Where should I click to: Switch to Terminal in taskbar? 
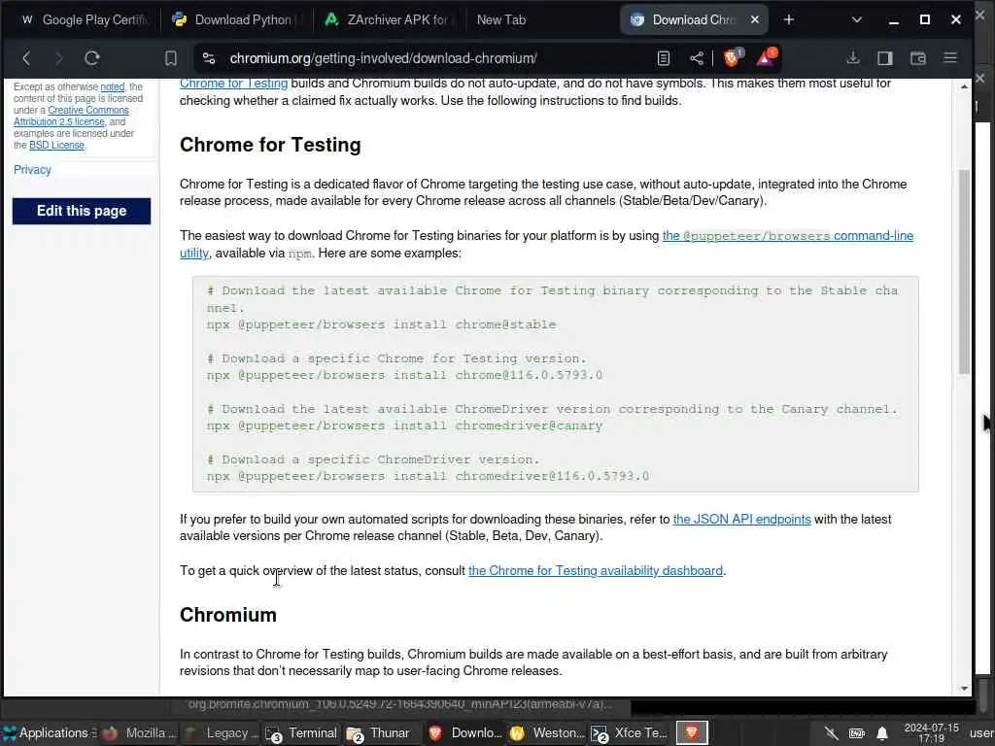[x=302, y=732]
